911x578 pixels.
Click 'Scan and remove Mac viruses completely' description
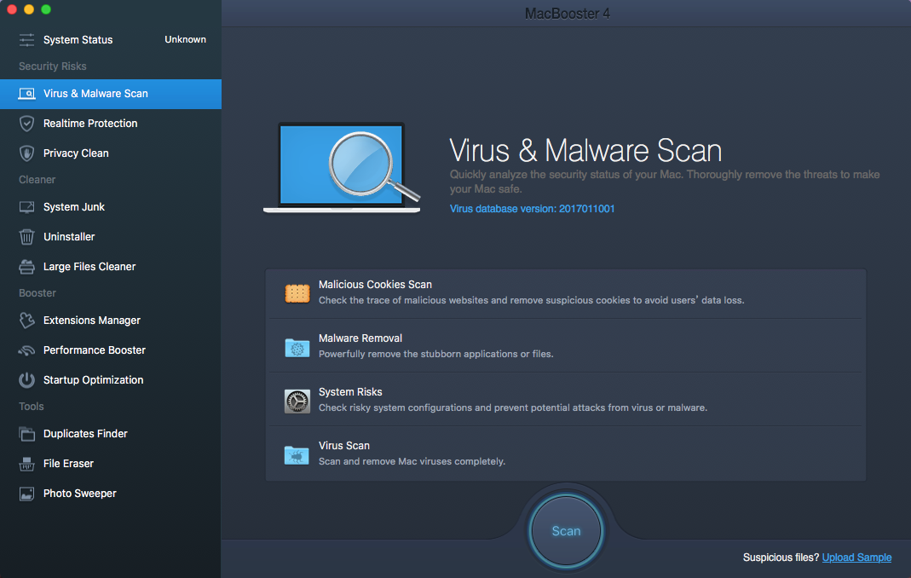[412, 462]
